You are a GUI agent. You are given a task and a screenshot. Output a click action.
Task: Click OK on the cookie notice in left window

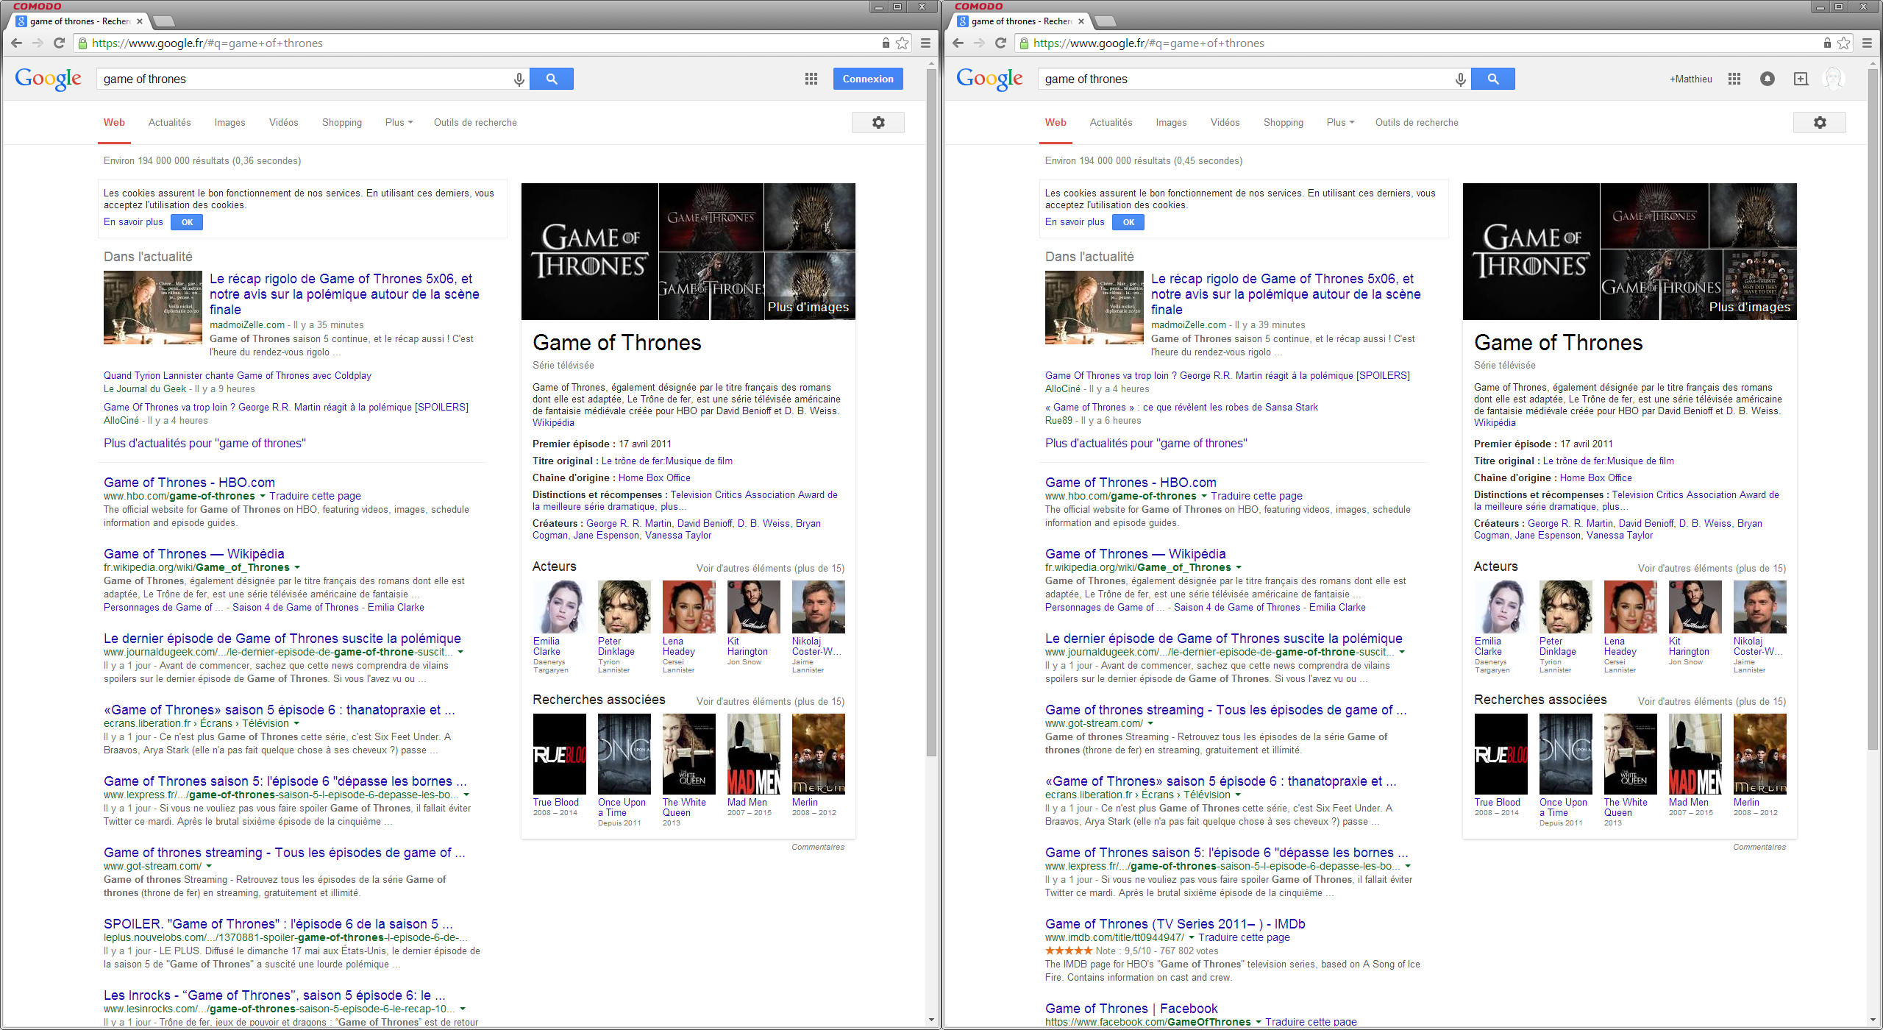pyautogui.click(x=187, y=222)
